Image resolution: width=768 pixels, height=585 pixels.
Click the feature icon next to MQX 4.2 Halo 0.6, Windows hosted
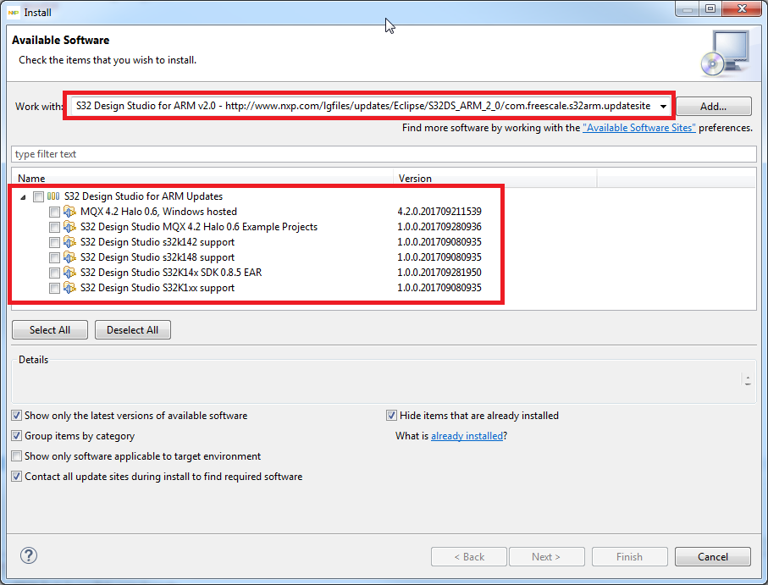click(x=69, y=212)
